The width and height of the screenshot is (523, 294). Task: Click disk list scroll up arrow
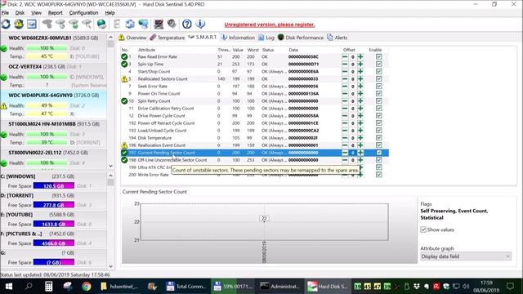click(x=111, y=38)
